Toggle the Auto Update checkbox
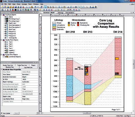135x117 pixels. (1, 113)
